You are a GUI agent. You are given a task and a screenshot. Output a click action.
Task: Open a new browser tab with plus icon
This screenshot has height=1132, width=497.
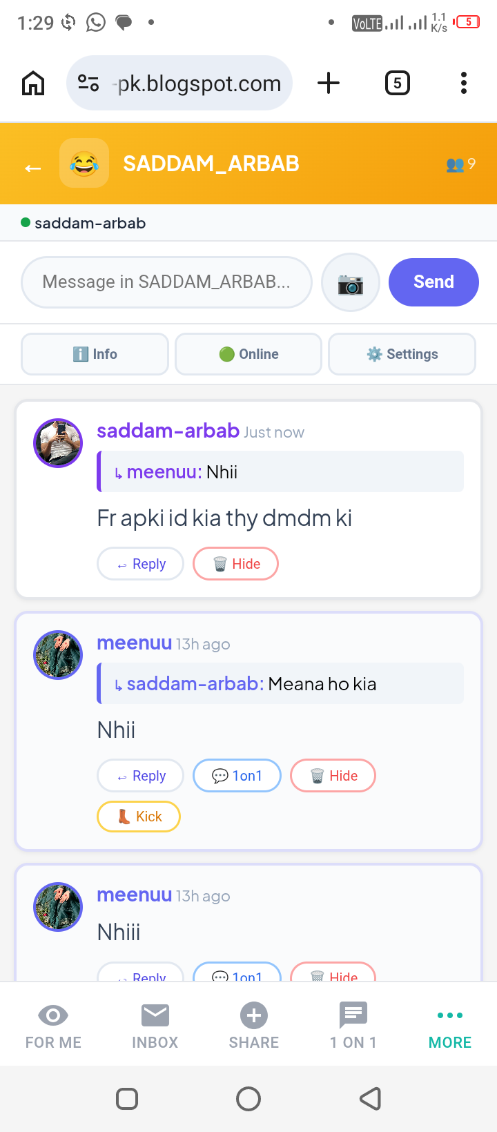[329, 84]
